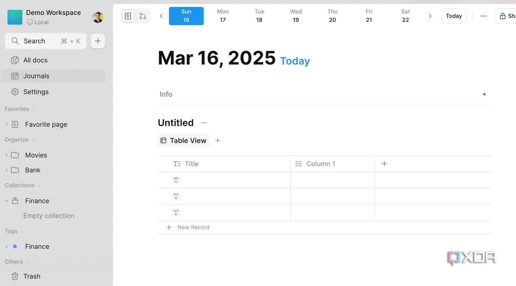
Task: Click the Today button
Action: 454,16
